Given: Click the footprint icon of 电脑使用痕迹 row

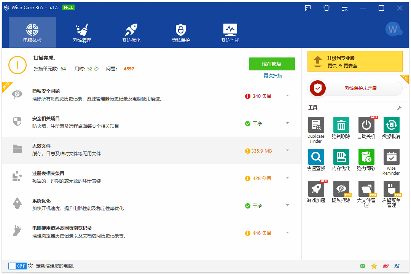Looking at the screenshot, I should click(x=17, y=231).
